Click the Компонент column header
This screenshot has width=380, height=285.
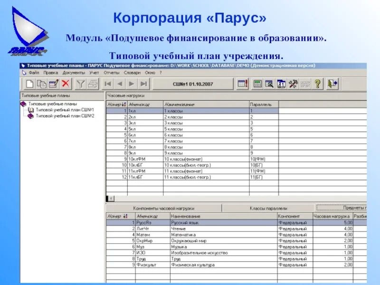pyautogui.click(x=295, y=216)
